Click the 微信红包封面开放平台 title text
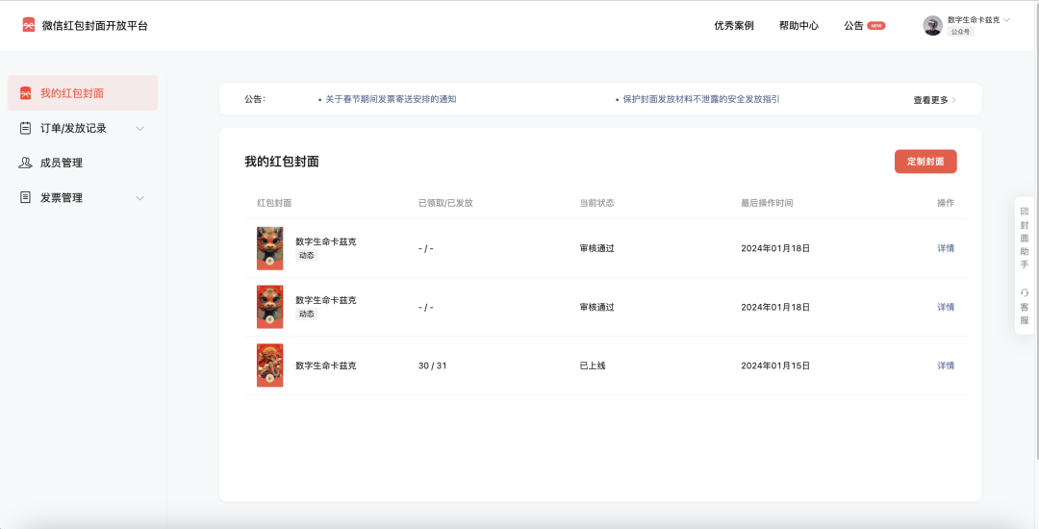This screenshot has width=1039, height=529. tap(94, 26)
